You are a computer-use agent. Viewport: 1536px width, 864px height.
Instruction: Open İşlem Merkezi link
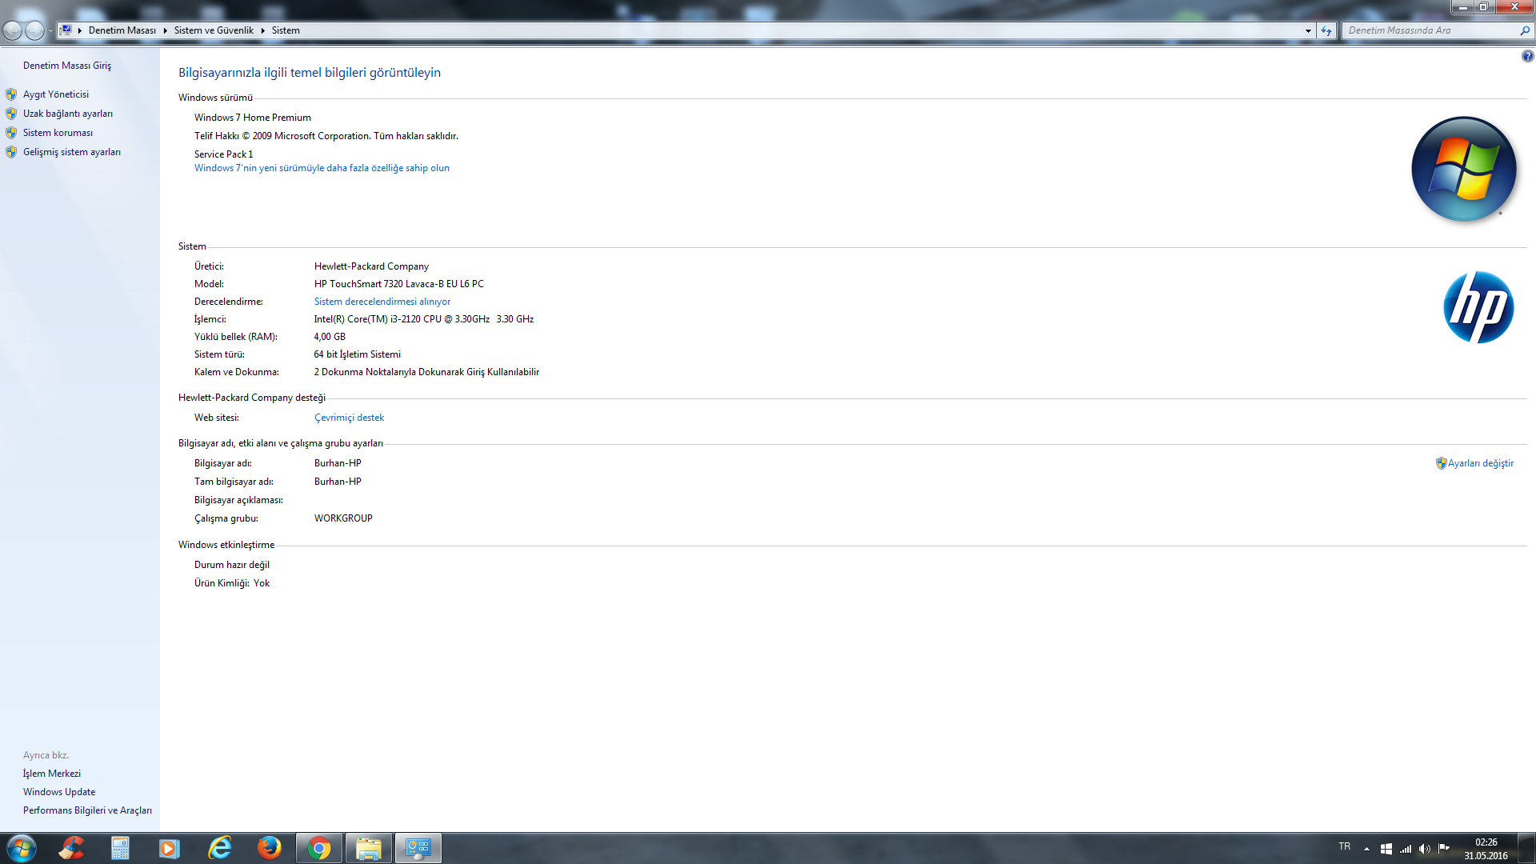52,774
